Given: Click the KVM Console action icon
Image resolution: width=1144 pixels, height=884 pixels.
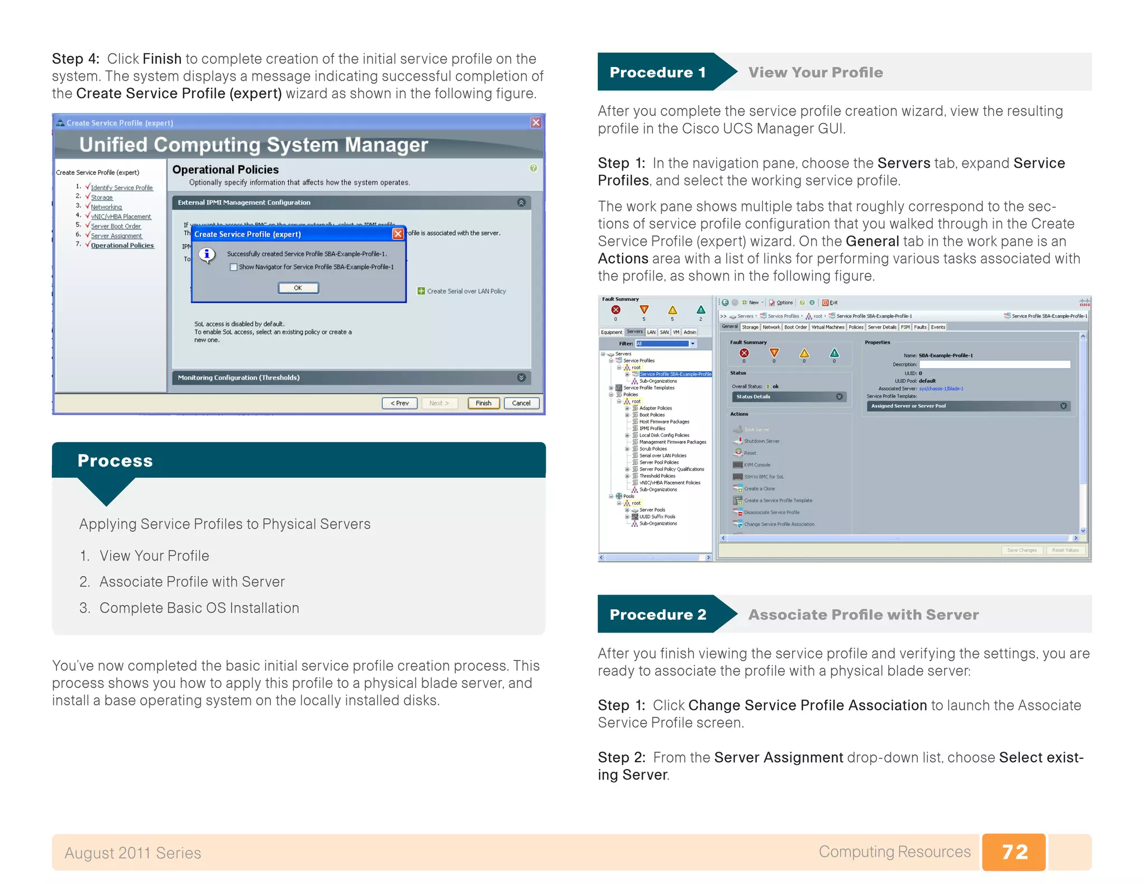Looking at the screenshot, I should pyautogui.click(x=738, y=465).
